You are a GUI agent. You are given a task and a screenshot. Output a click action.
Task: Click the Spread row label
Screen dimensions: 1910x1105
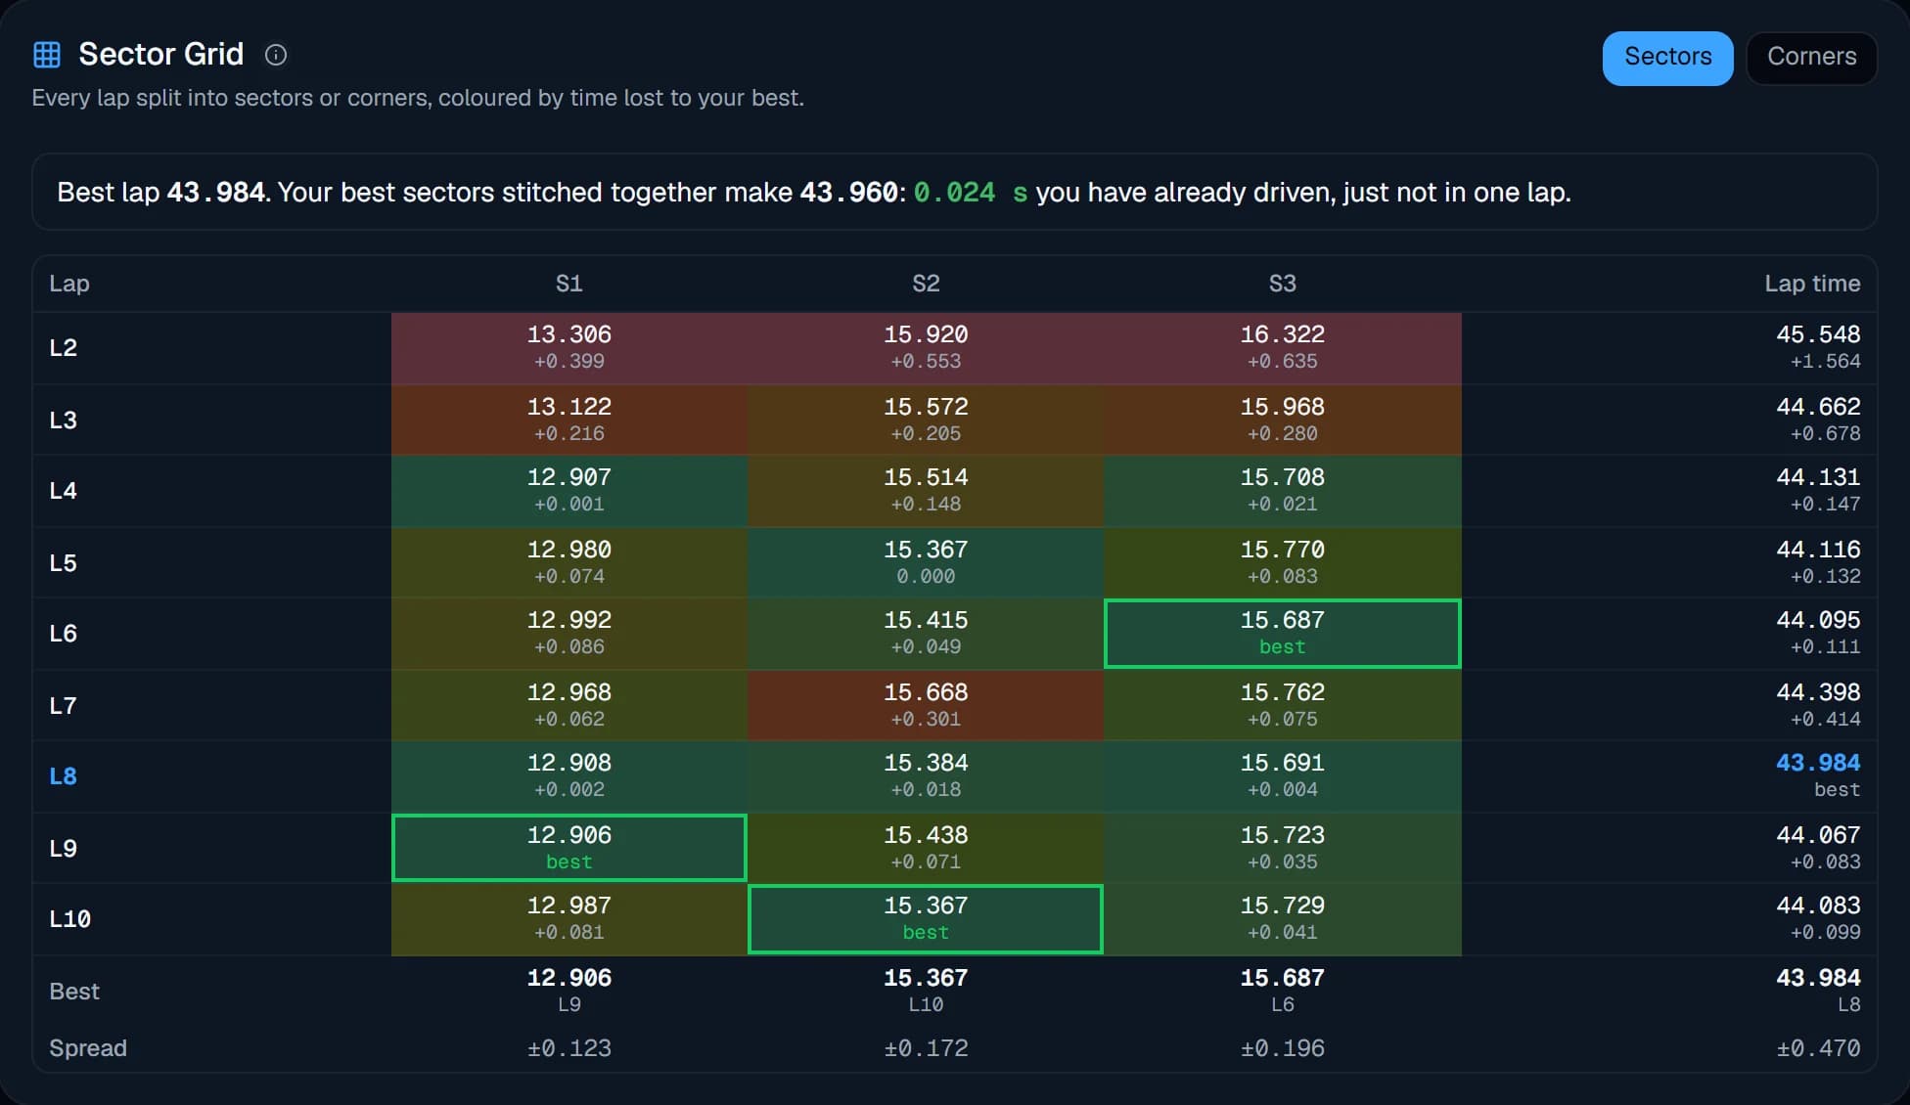coord(88,1048)
